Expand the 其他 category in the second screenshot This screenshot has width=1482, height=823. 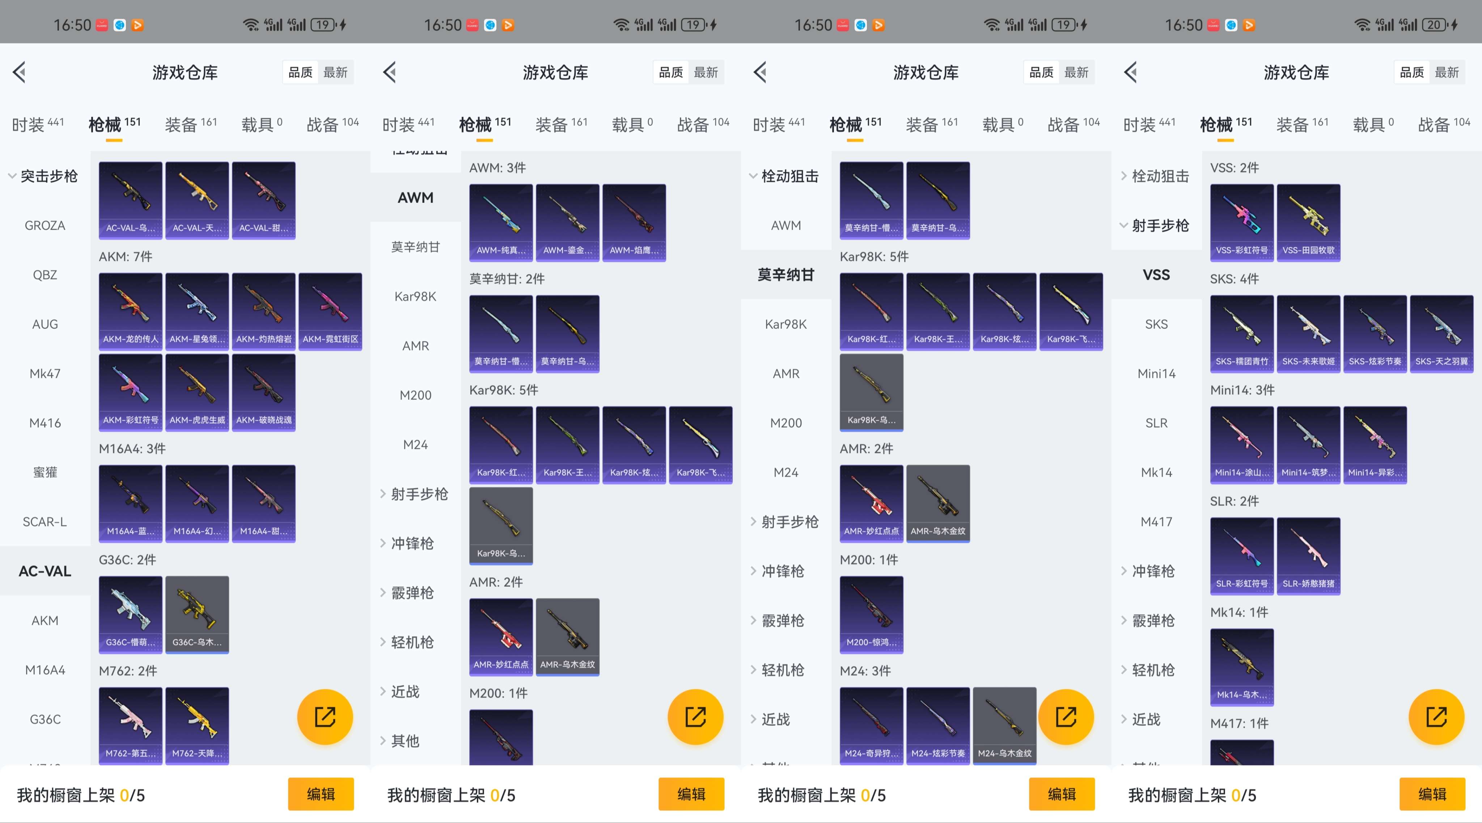[400, 741]
